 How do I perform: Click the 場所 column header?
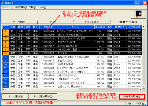pyautogui.click(x=110, y=27)
